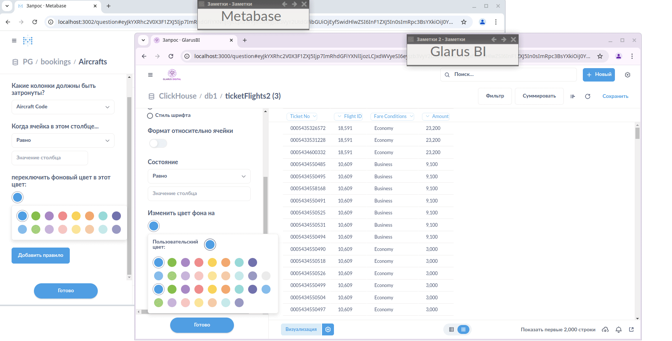Open the GlarusBI sidebar hamburger menu
The height and width of the screenshot is (341, 672).
pyautogui.click(x=150, y=75)
